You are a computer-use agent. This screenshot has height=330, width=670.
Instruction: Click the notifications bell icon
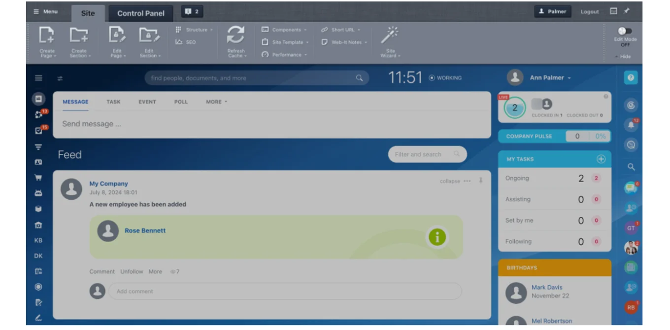(631, 125)
